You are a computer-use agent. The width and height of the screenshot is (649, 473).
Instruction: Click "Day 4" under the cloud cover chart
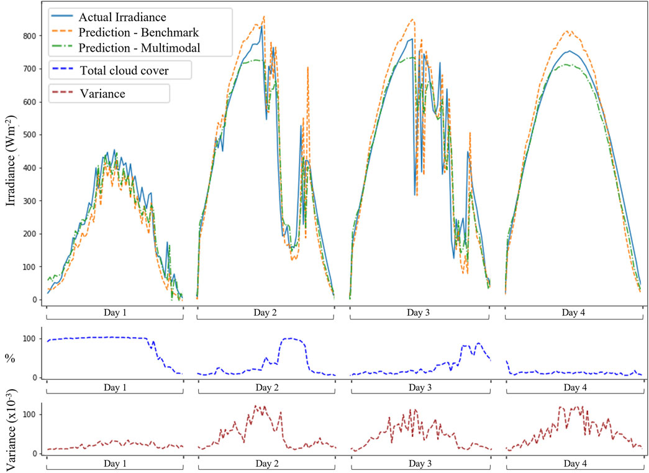[x=575, y=387]
